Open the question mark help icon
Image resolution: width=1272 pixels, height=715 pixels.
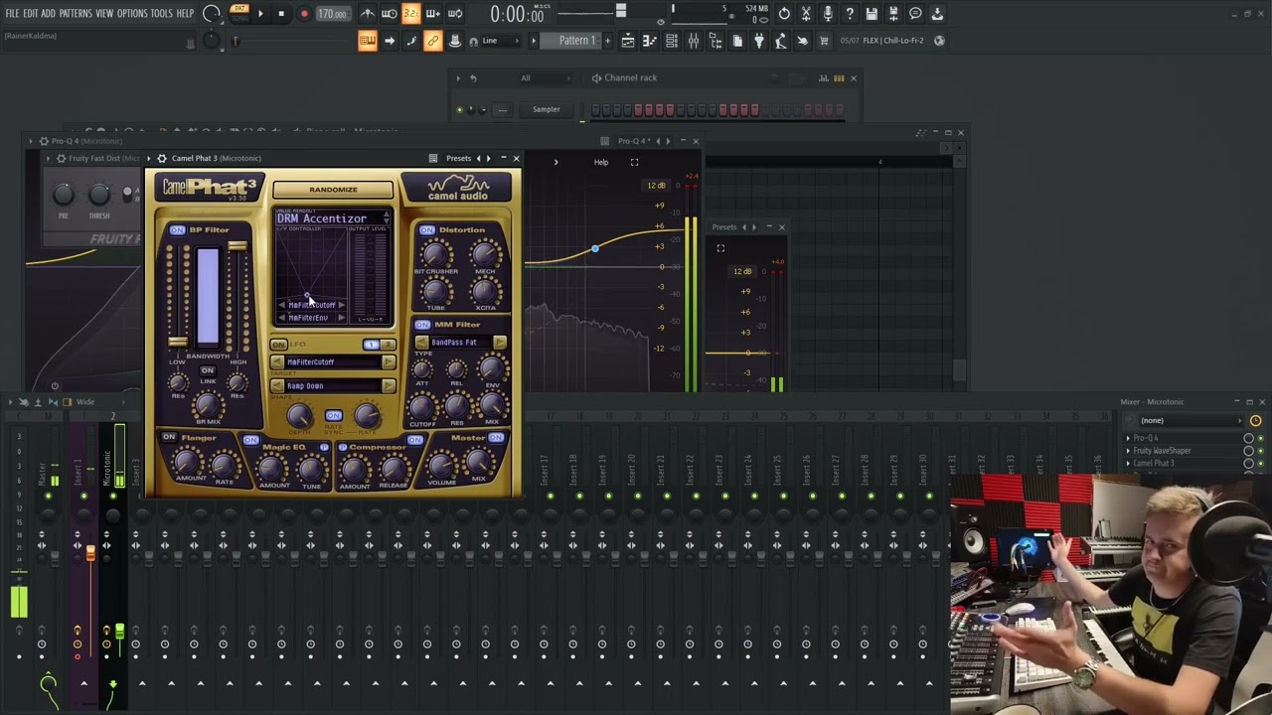(x=850, y=14)
